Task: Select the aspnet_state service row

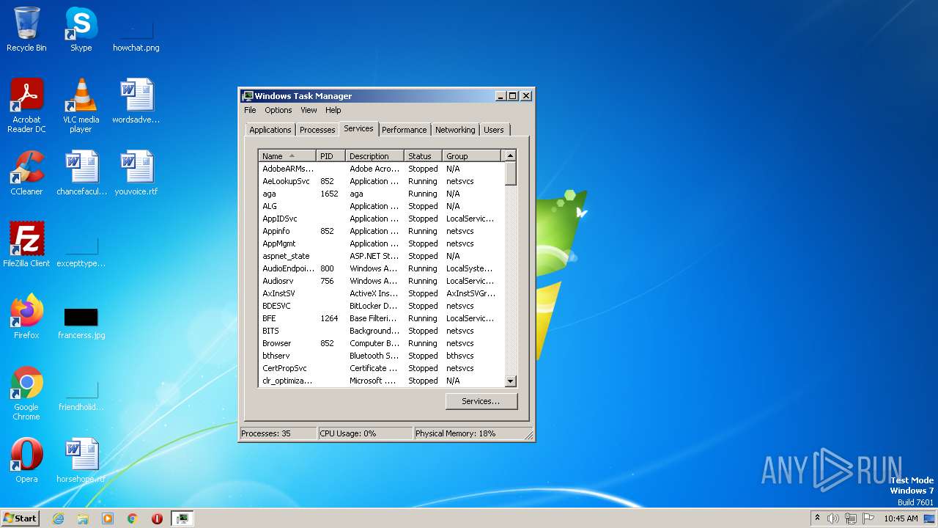Action: coord(382,256)
